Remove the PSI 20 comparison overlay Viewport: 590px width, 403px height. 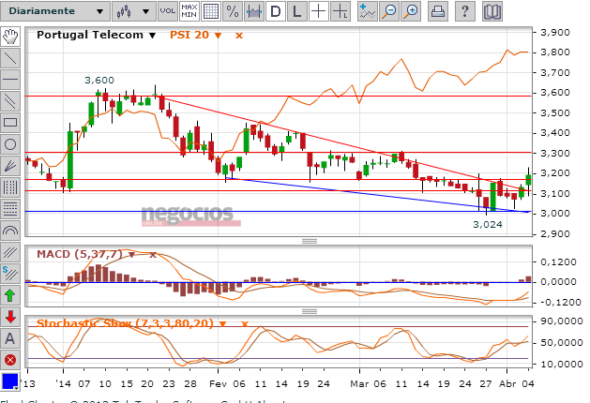coord(239,36)
